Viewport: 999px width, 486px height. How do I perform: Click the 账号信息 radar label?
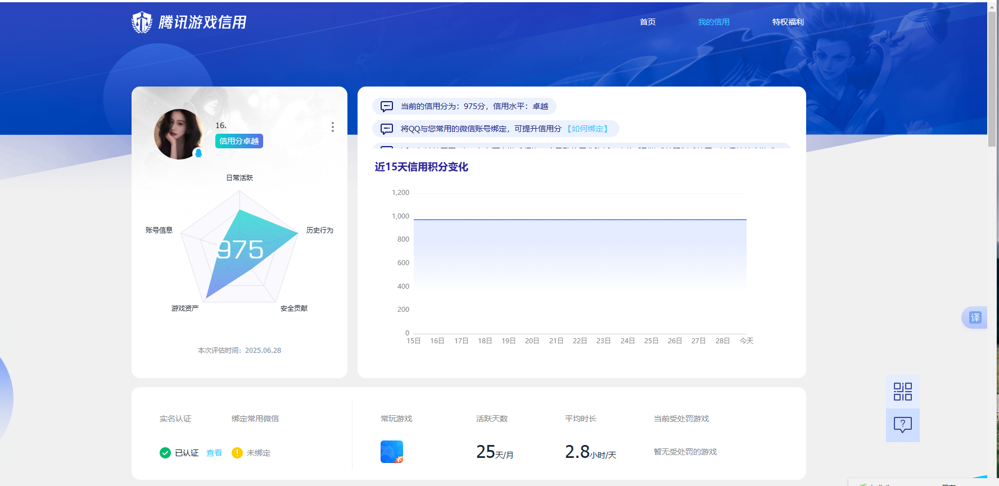coord(159,230)
